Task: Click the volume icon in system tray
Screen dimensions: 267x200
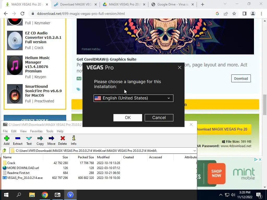Action: [x=233, y=195]
